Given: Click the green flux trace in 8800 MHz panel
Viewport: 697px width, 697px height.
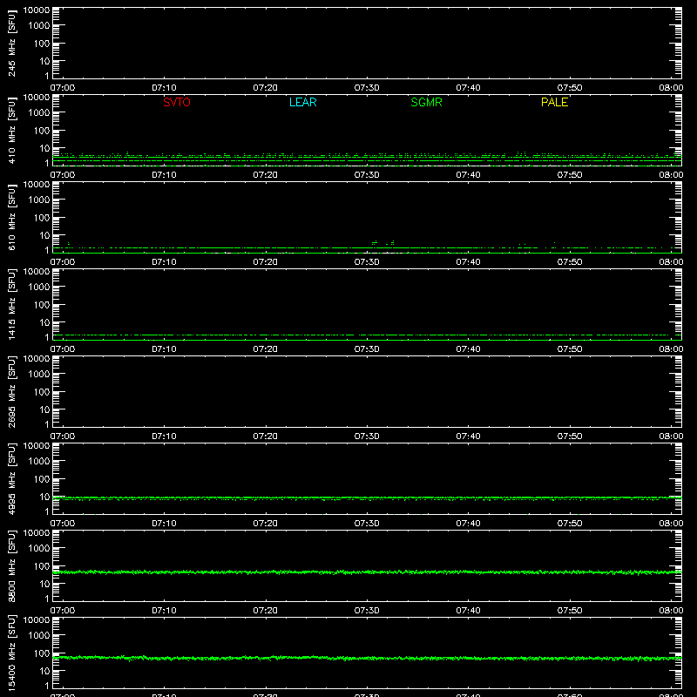Looking at the screenshot, I should tap(367, 572).
